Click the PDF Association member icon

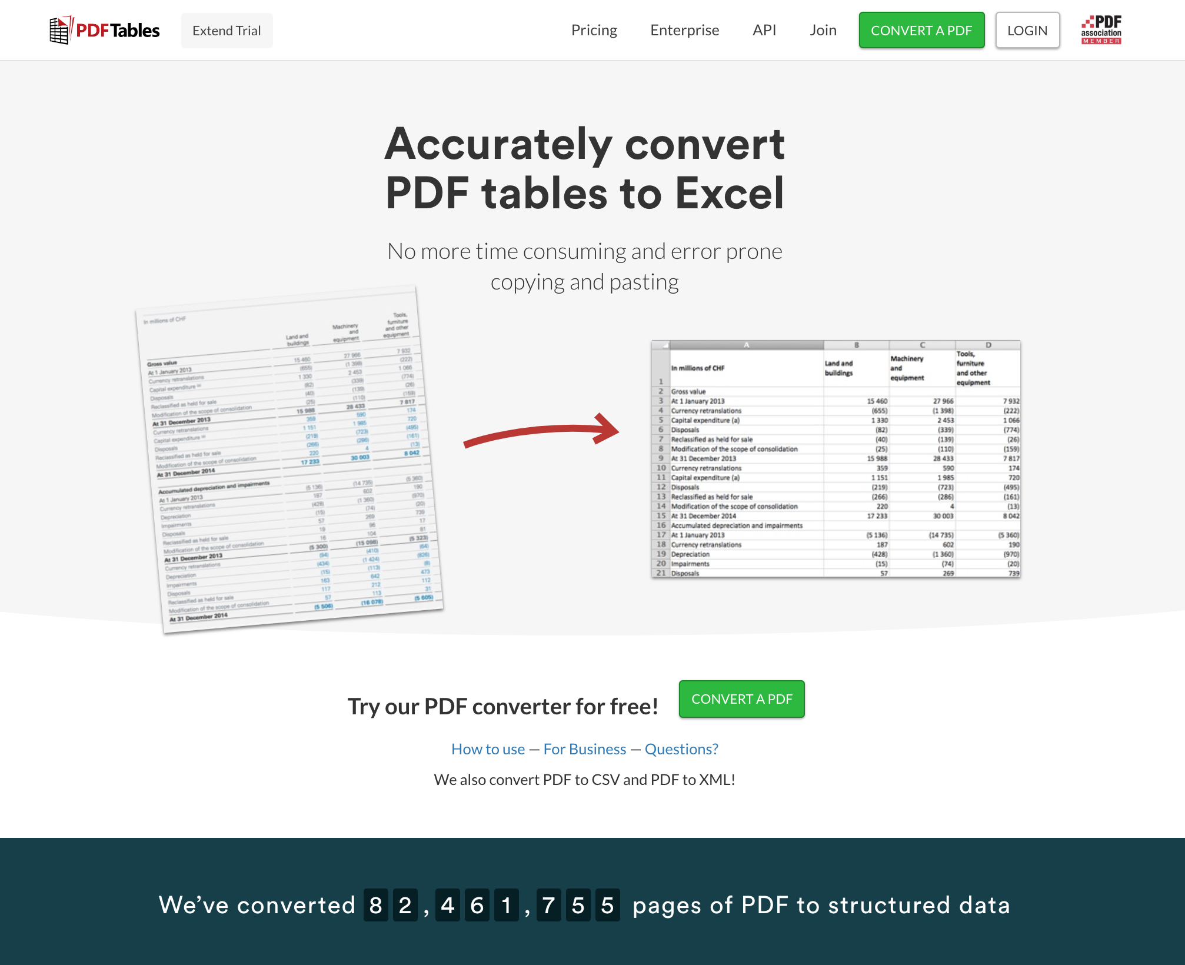coord(1102,29)
